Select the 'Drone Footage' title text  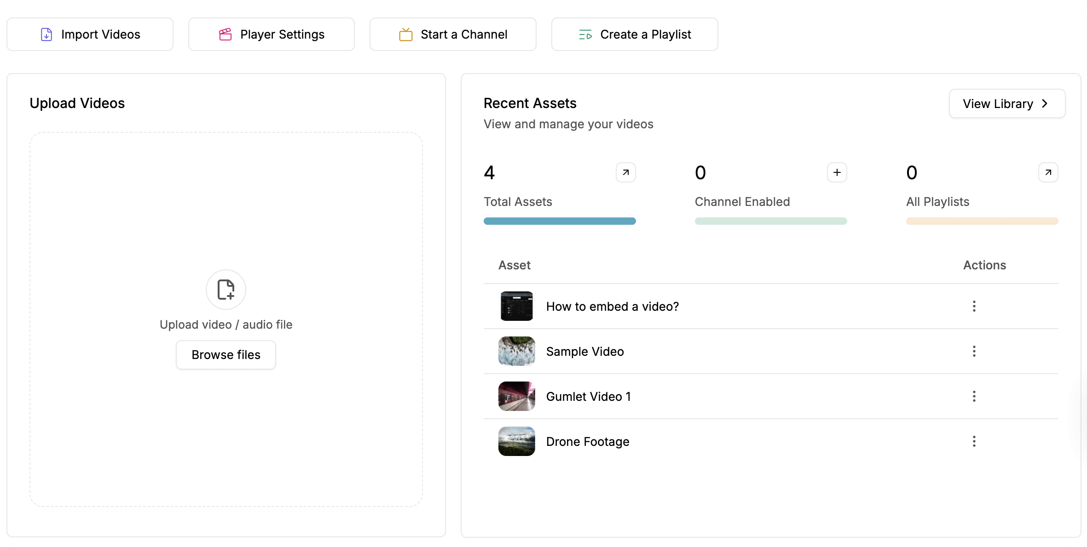click(x=588, y=442)
